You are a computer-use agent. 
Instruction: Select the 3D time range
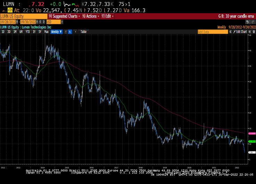click(9, 32)
